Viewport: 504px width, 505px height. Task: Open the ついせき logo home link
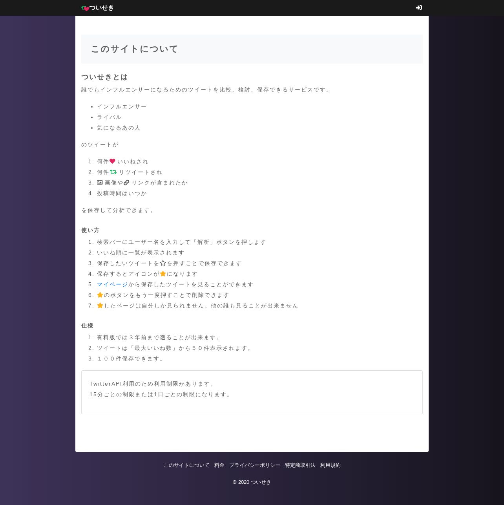(x=98, y=8)
